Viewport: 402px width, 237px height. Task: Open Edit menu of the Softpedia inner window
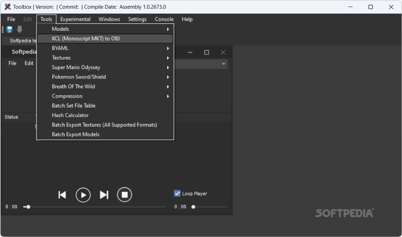pyautogui.click(x=29, y=63)
